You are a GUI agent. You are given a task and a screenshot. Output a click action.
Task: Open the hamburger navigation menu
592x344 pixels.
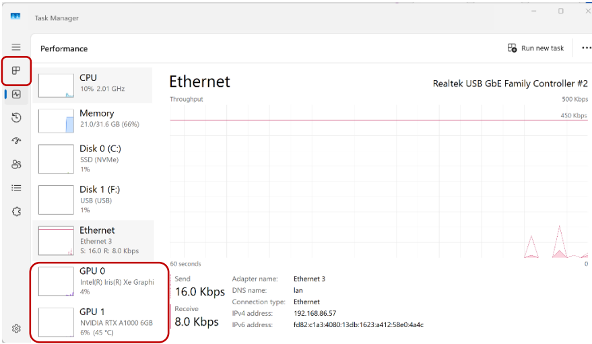coord(16,47)
